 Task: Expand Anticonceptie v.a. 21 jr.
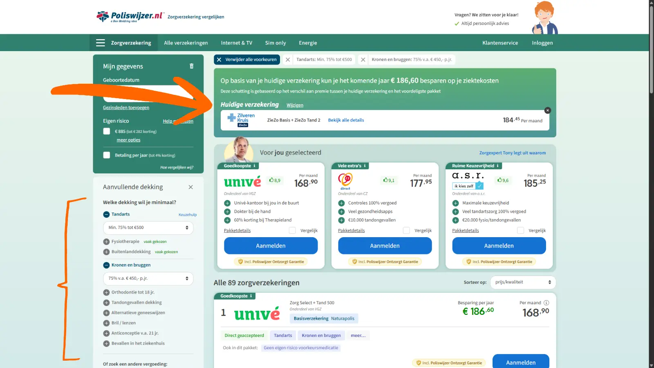click(106, 333)
